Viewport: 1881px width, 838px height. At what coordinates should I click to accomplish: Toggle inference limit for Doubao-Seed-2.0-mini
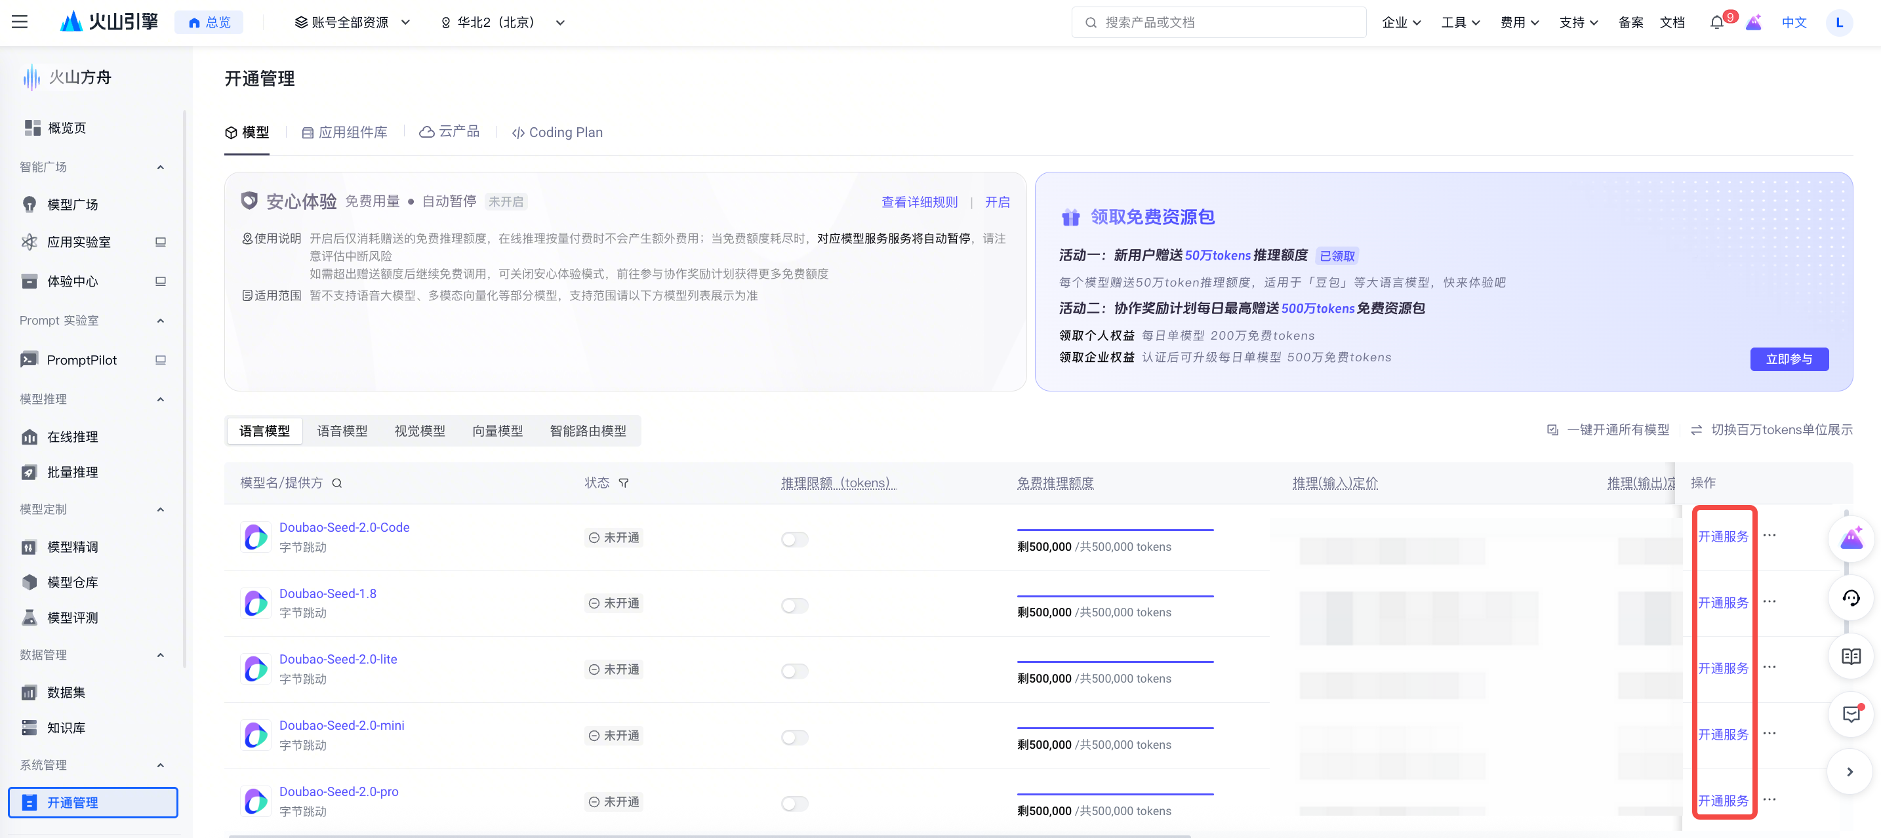(x=794, y=737)
